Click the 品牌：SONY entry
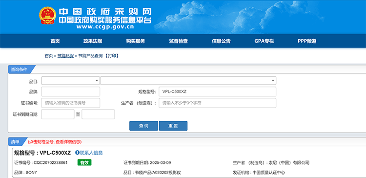366x178 pixels. [x=26, y=173]
